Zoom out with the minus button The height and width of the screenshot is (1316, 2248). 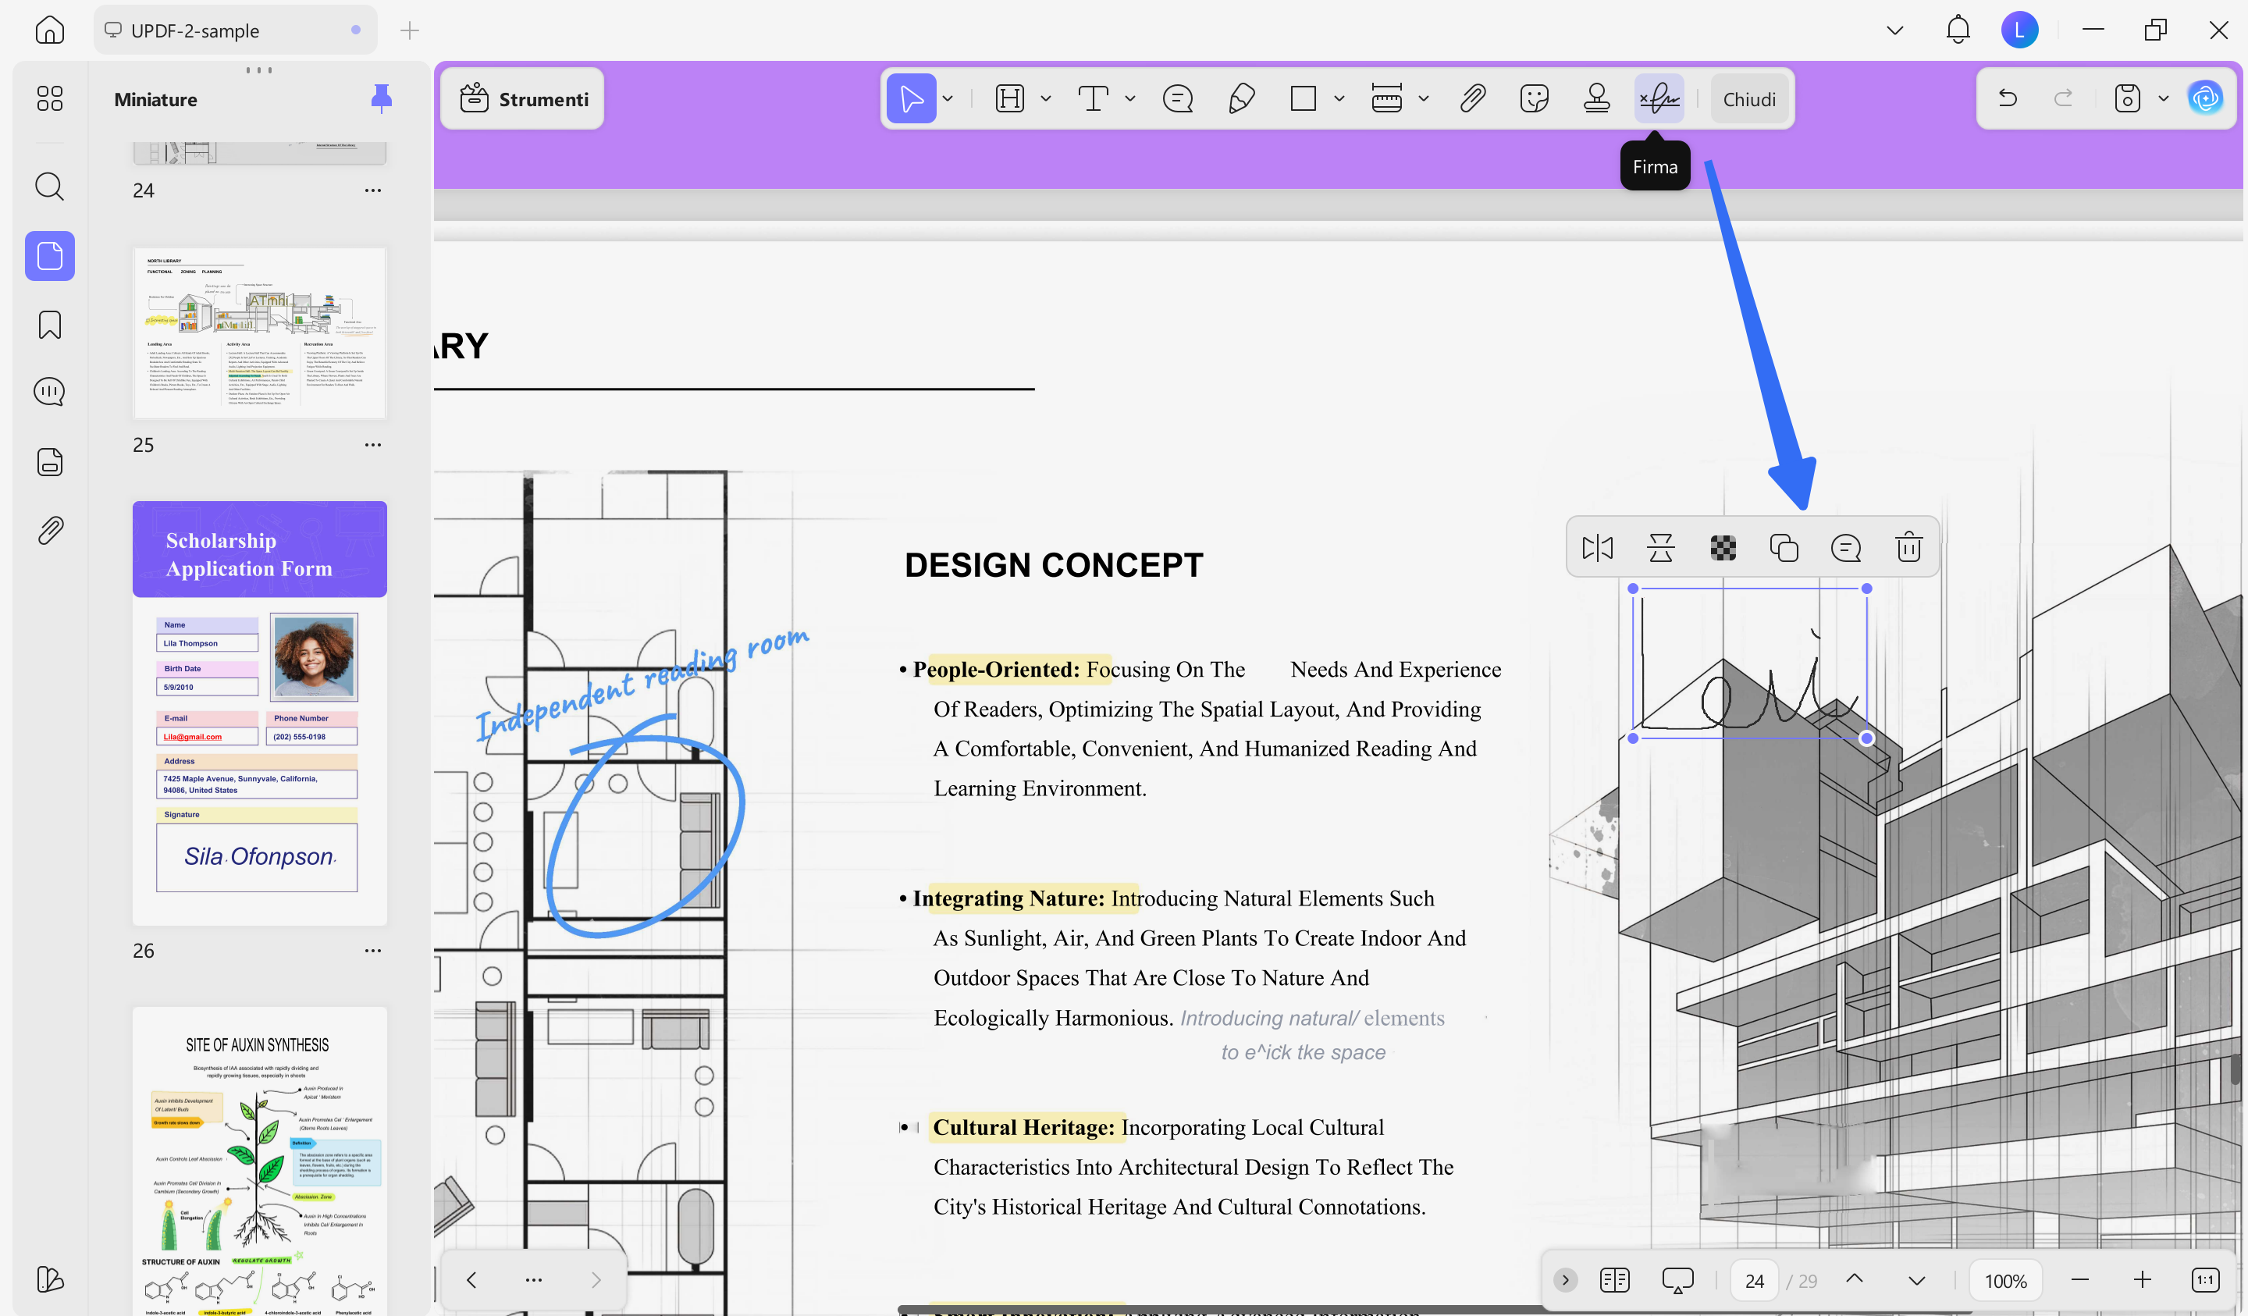pos(2079,1280)
